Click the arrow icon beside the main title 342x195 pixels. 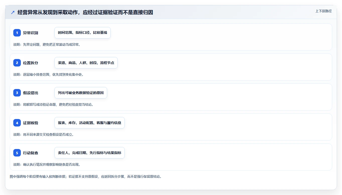(x=13, y=12)
